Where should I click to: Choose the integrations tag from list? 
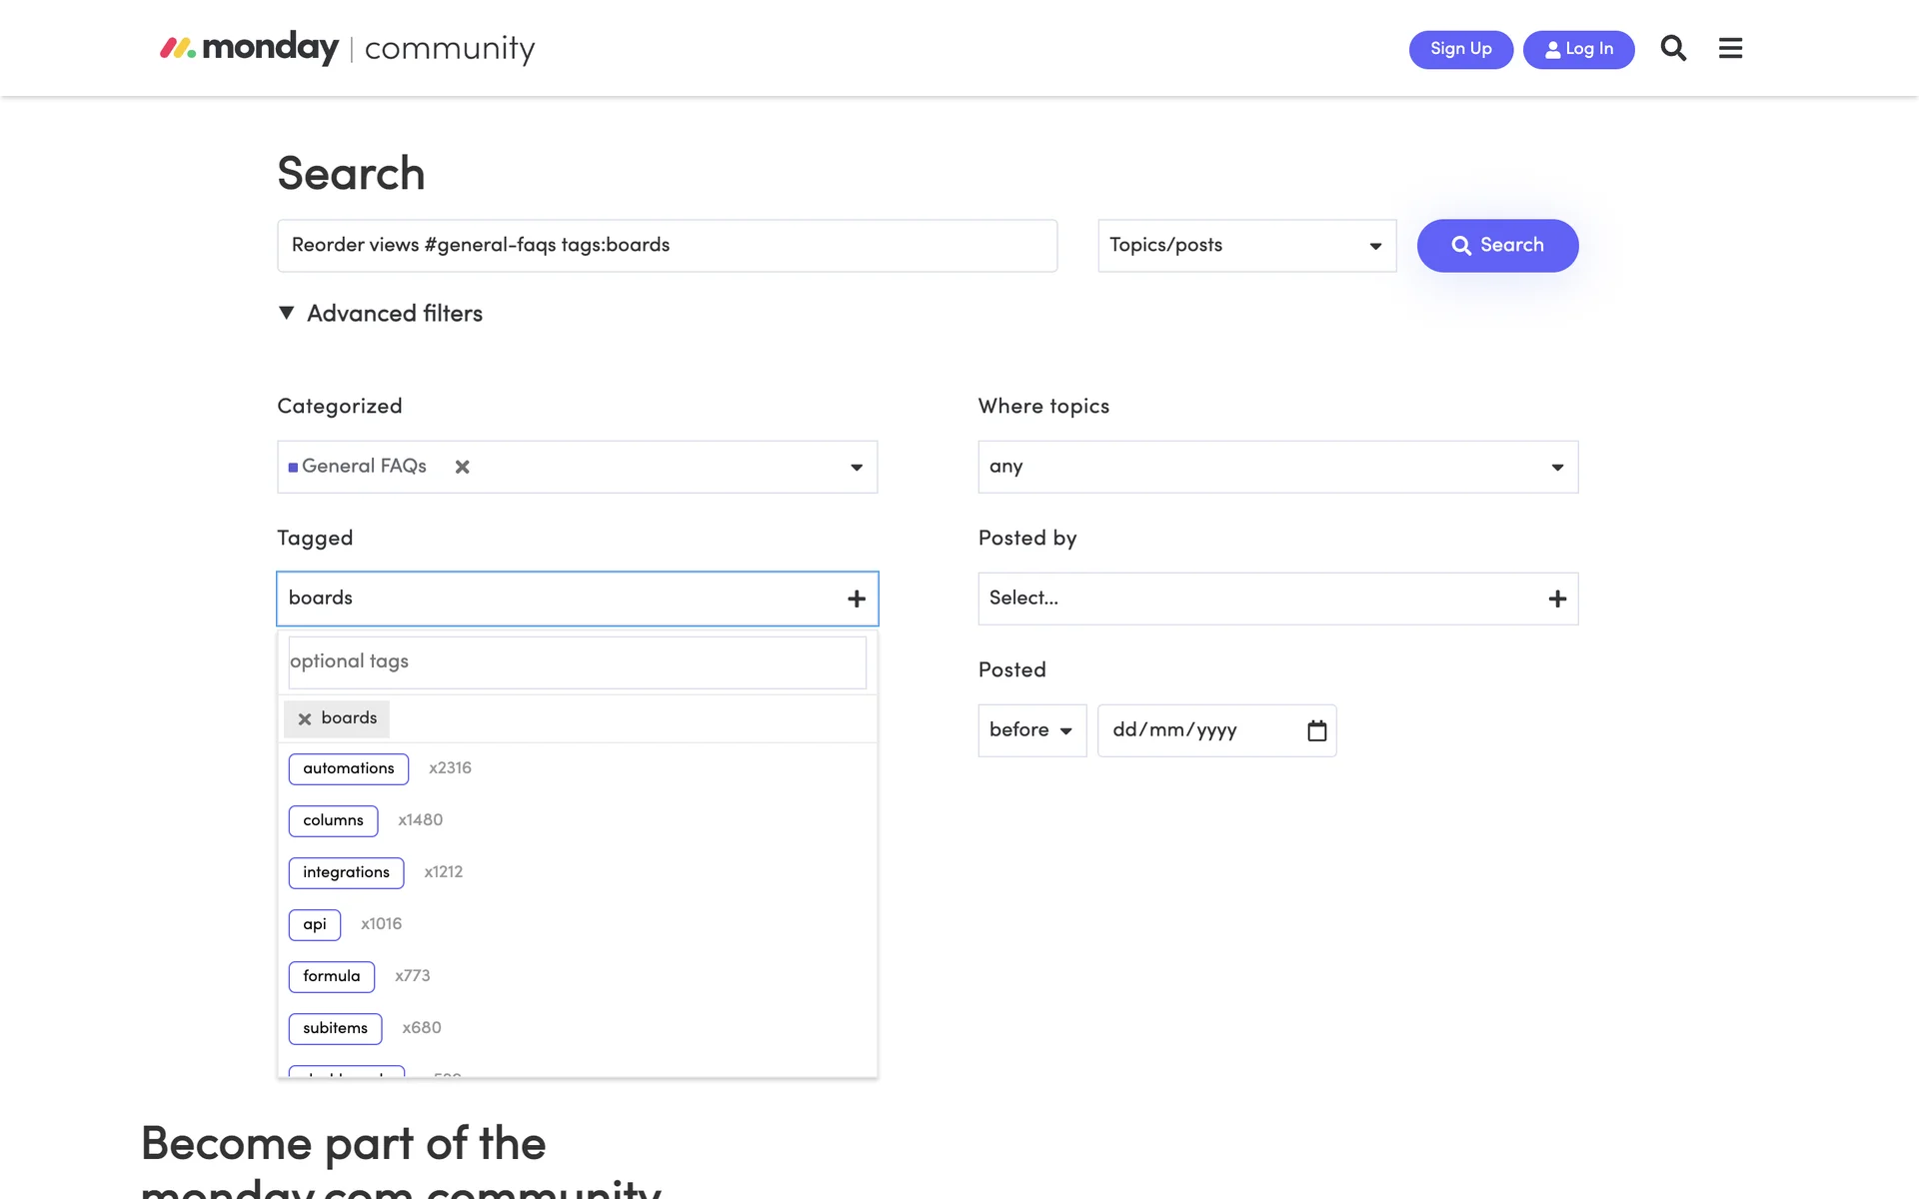pyautogui.click(x=346, y=872)
